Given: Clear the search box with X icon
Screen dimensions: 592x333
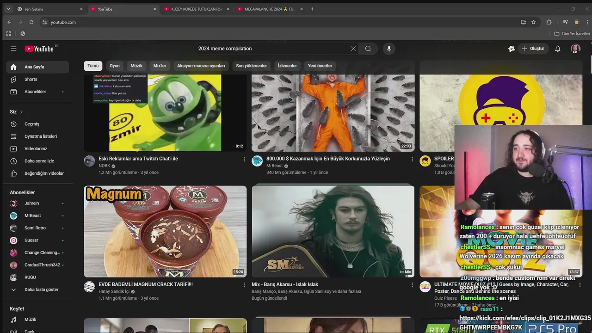Looking at the screenshot, I should [353, 49].
